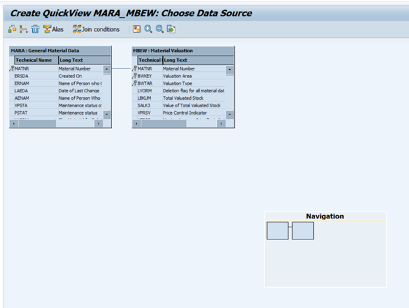The image size is (409, 308).
Task: Click MARA table scroll-right arrow
Action: point(99,123)
